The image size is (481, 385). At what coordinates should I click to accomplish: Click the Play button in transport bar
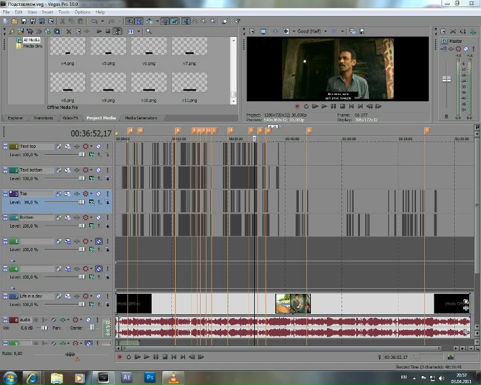tap(147, 357)
